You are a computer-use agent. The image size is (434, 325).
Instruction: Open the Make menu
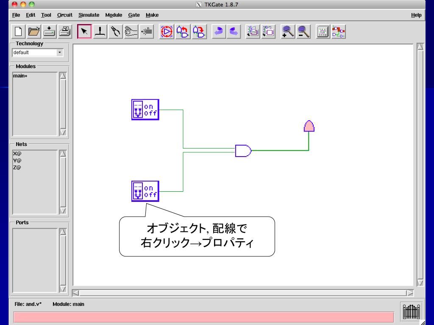(152, 15)
